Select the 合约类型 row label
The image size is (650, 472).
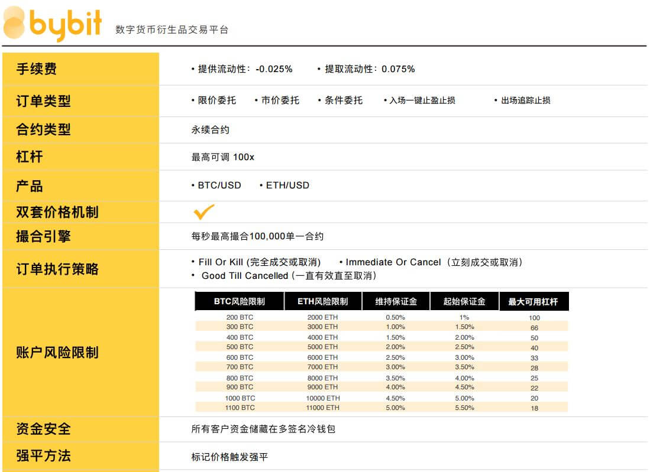tap(43, 129)
